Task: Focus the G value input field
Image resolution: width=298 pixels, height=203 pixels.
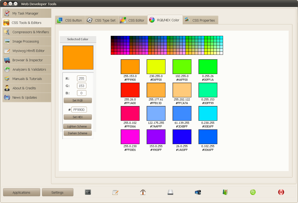Action: (x=81, y=86)
